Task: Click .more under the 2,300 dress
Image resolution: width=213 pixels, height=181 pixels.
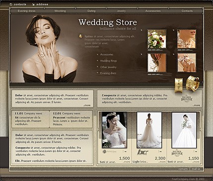Action: 162,162
